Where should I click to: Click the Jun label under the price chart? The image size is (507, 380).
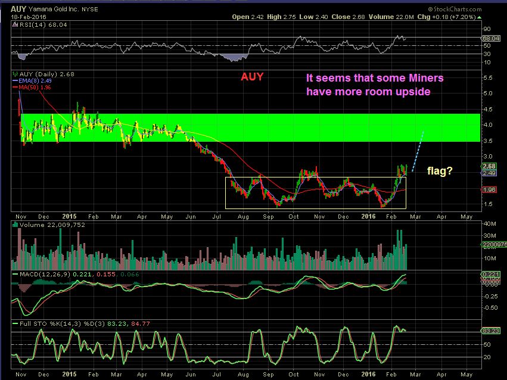click(191, 216)
